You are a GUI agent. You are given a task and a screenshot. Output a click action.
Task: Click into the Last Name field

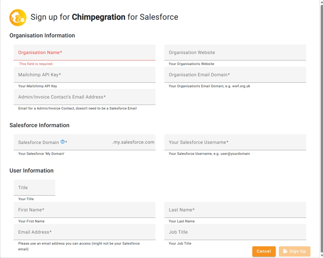[235, 210]
